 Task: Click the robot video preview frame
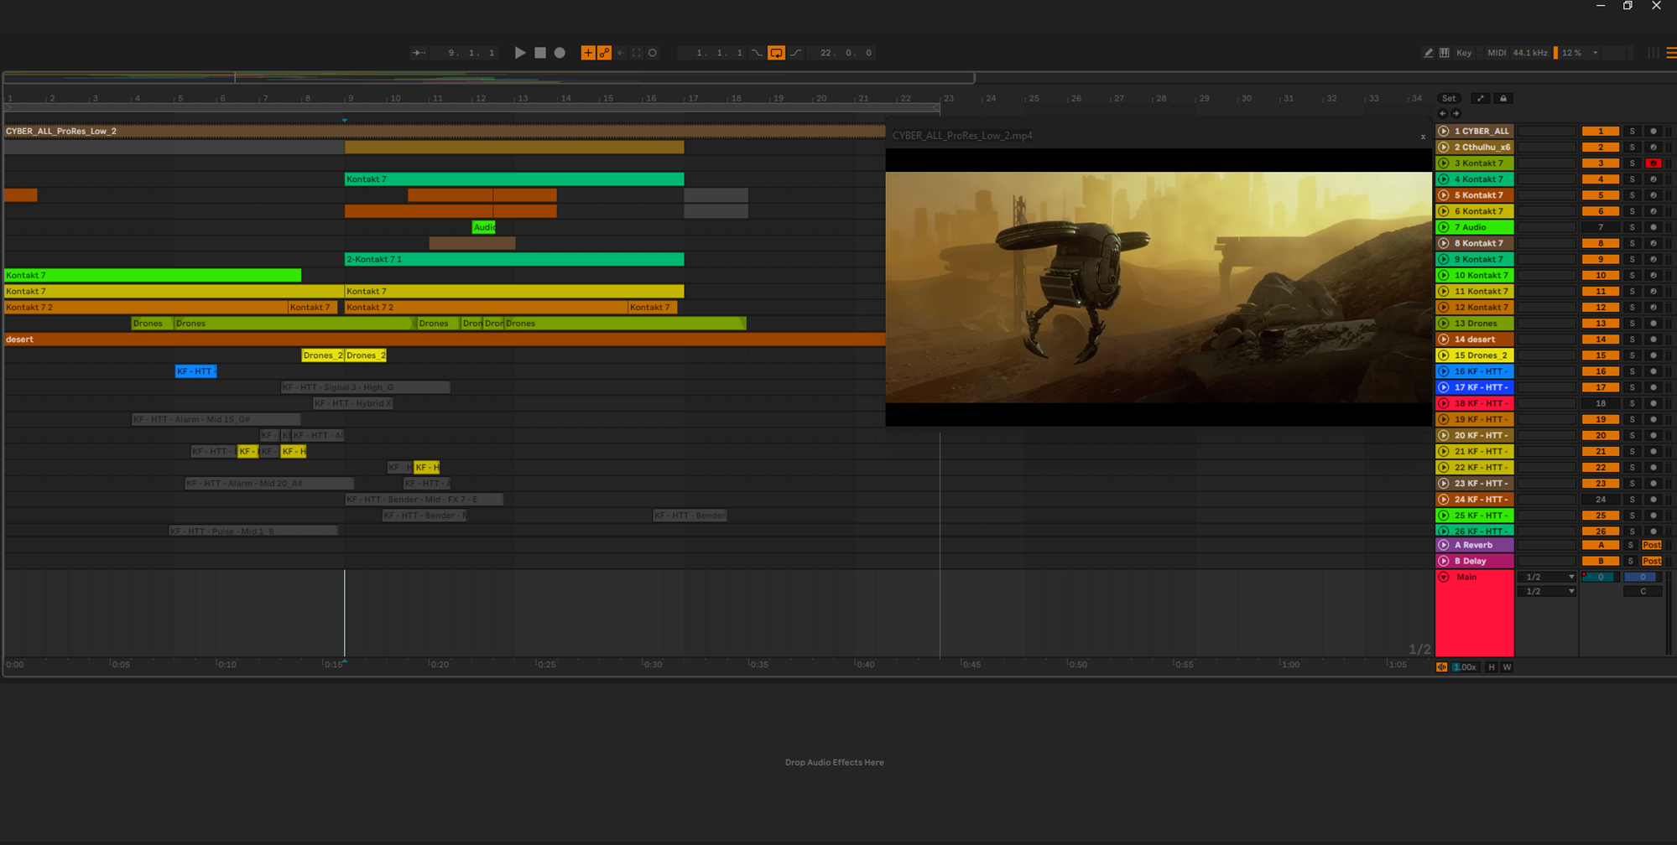[x=1159, y=288]
